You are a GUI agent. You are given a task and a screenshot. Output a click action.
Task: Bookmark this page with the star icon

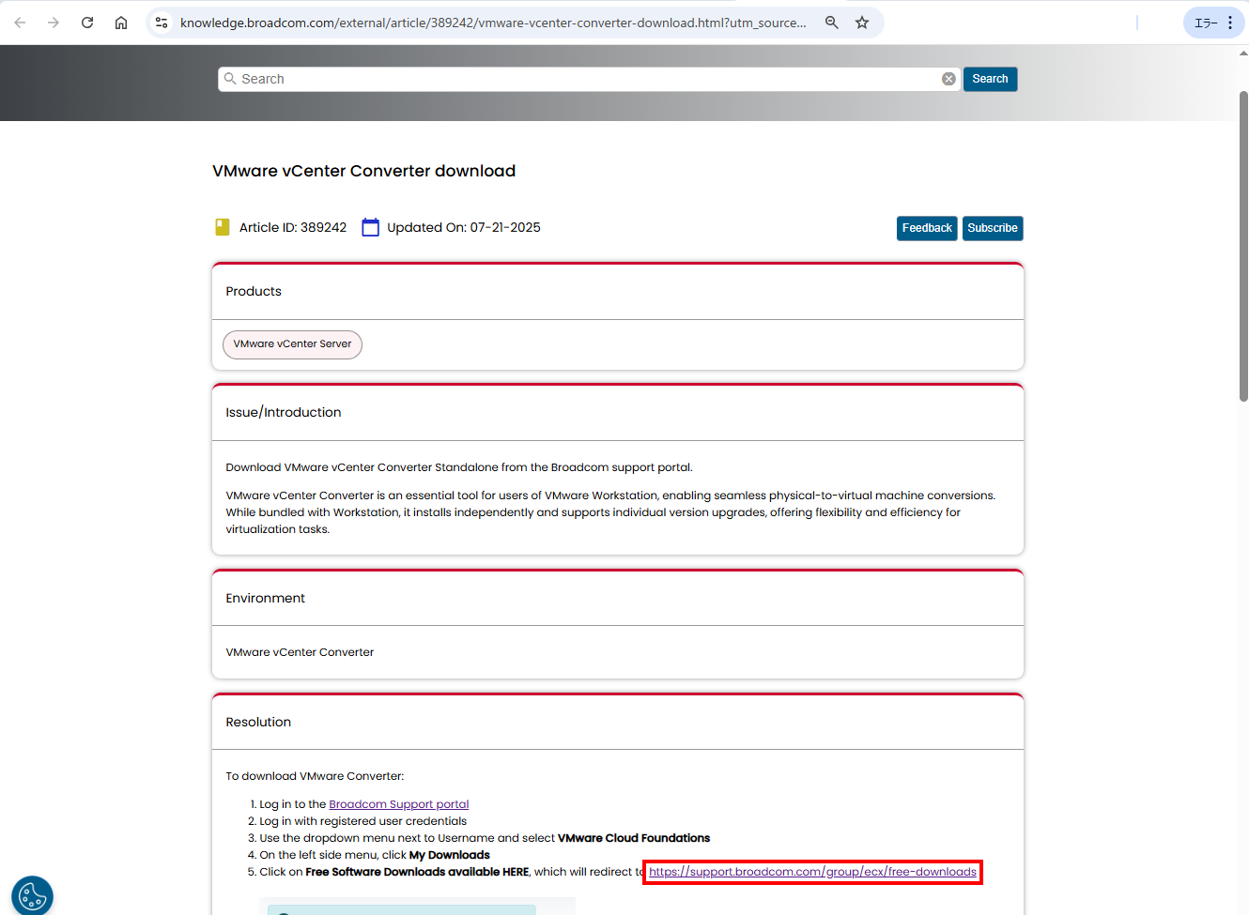tap(862, 23)
